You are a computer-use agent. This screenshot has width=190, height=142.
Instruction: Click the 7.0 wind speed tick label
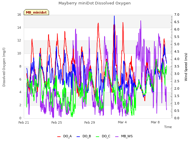177,14
